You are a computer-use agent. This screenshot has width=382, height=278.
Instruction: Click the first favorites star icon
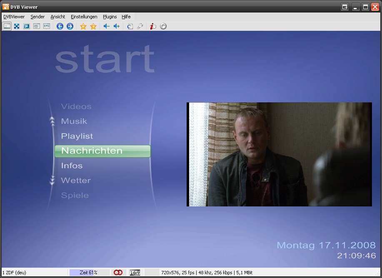[x=83, y=26]
